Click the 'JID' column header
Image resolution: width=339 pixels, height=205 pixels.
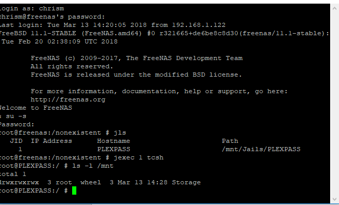coord(16,141)
